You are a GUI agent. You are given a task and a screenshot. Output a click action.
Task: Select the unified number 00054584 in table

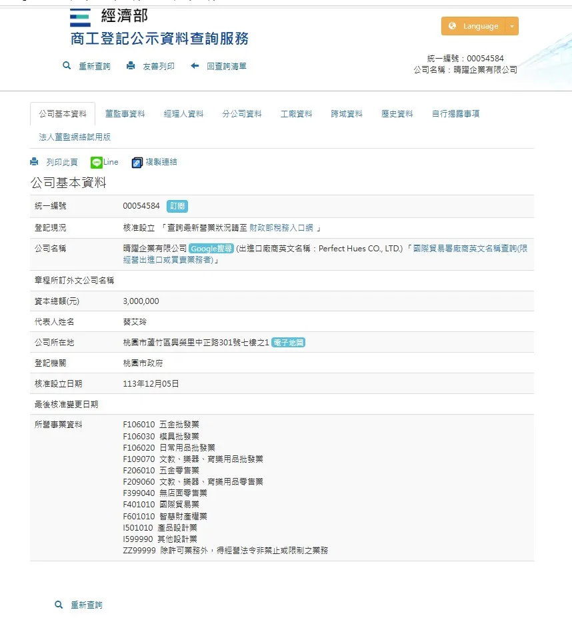click(x=141, y=206)
